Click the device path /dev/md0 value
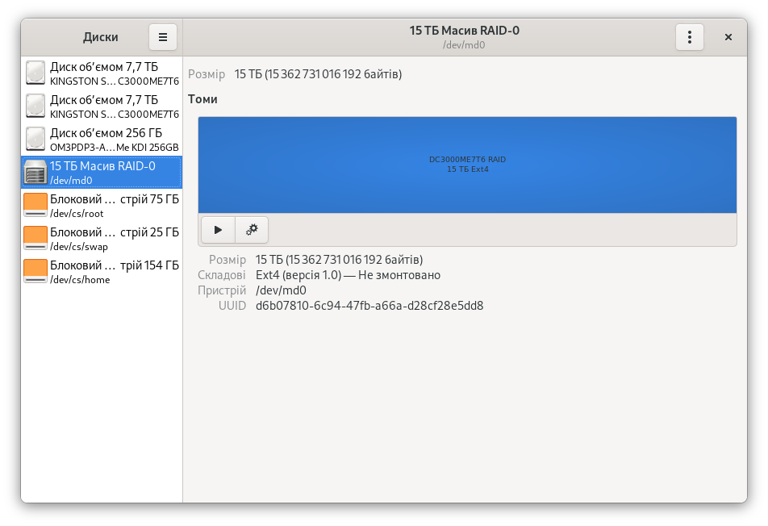The image size is (768, 526). coord(281,290)
